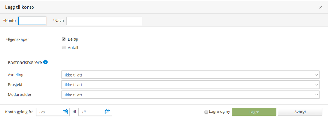This screenshot has width=328, height=121.
Task: Open the Til date calendar picker icon
Action: [107, 112]
